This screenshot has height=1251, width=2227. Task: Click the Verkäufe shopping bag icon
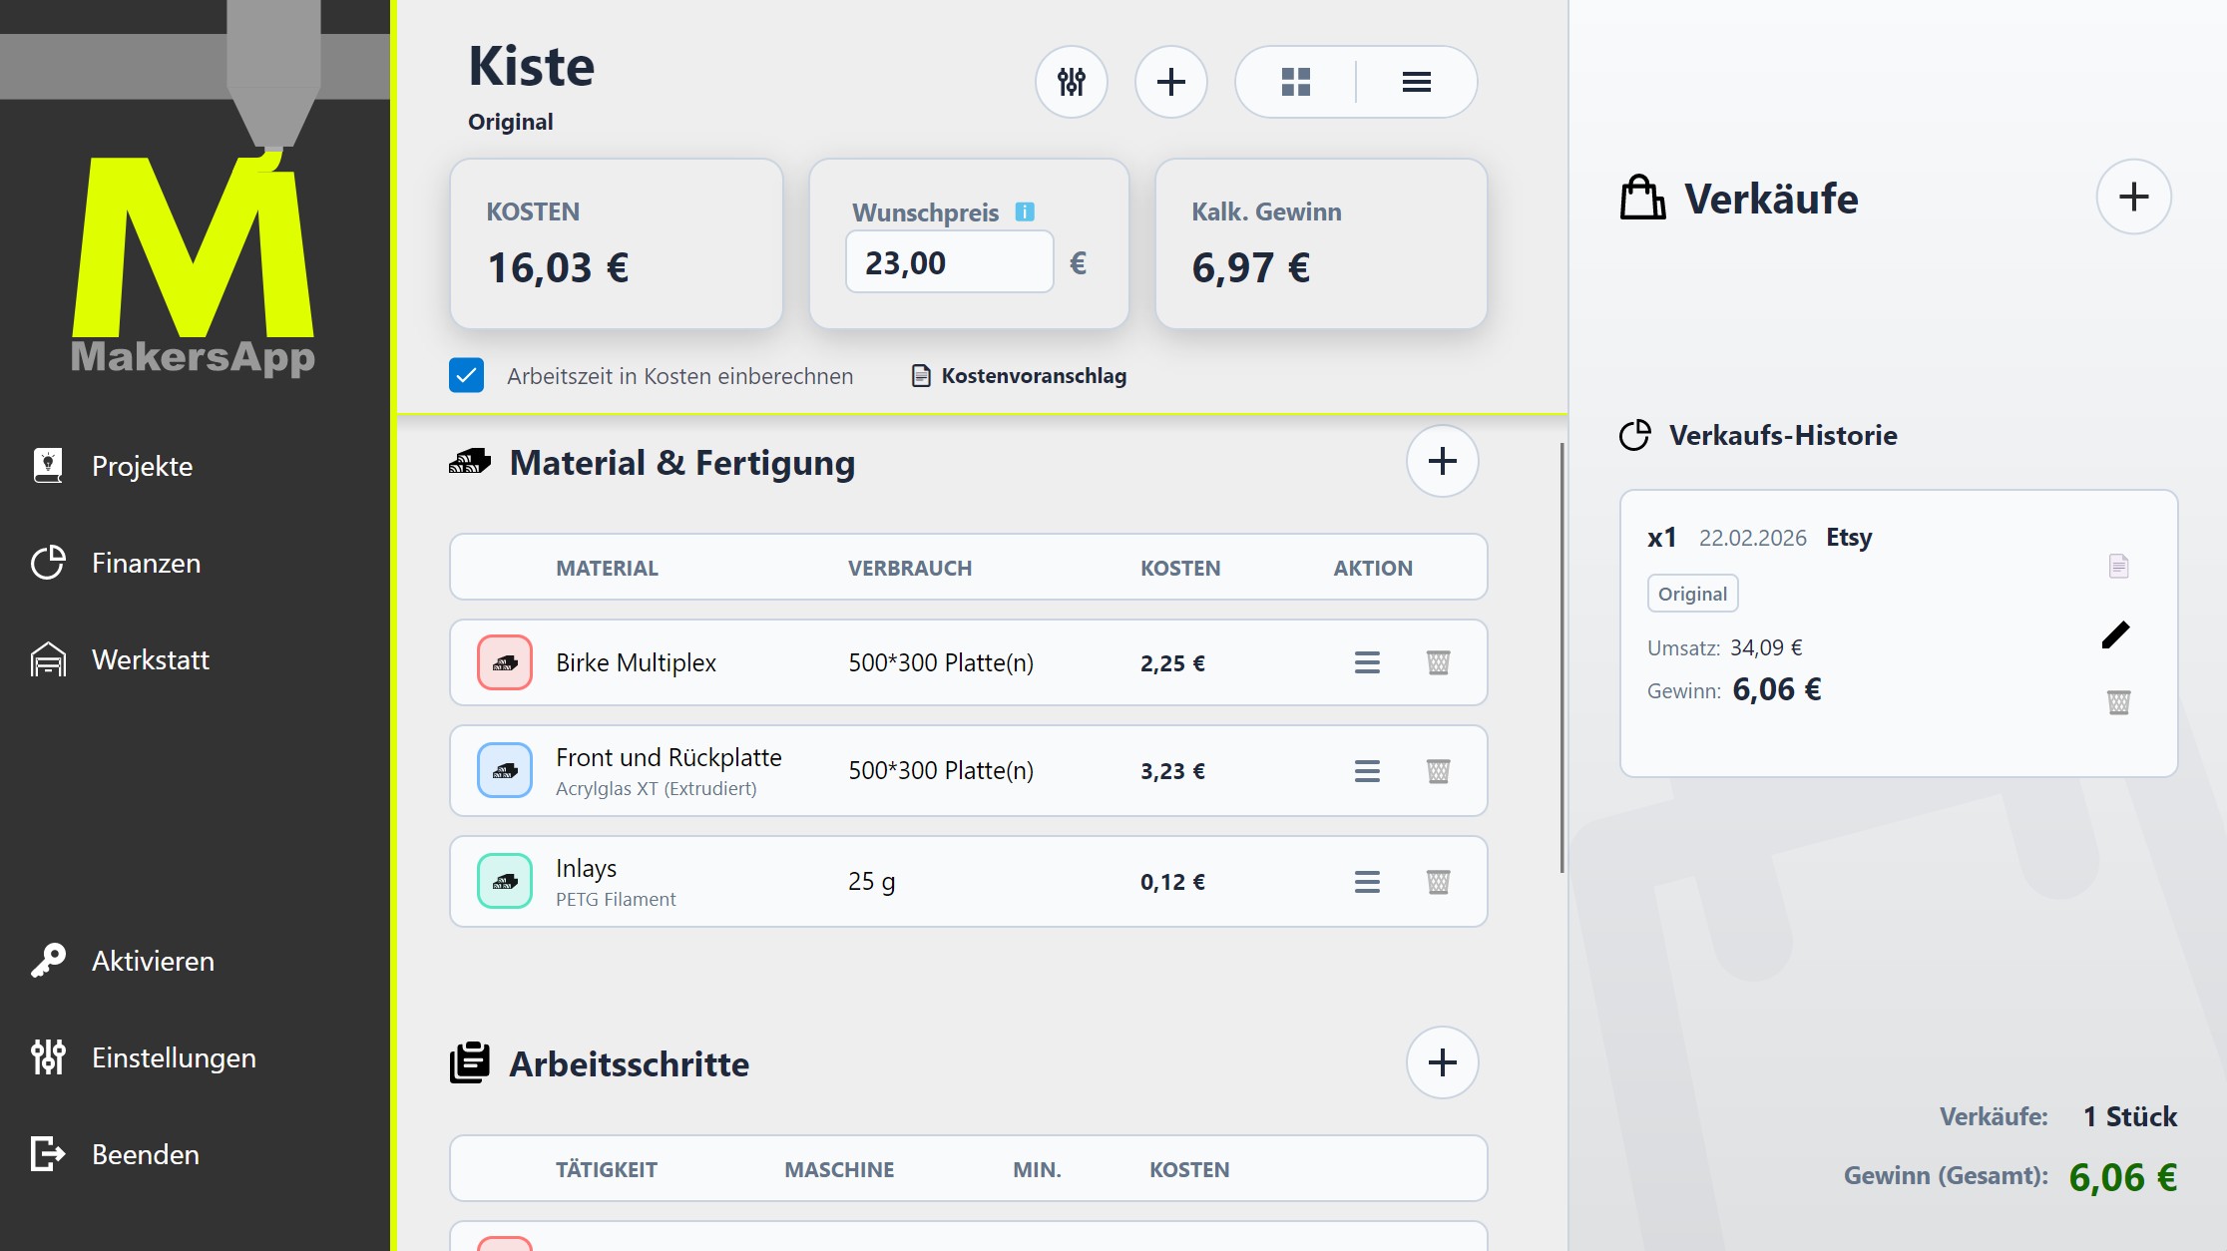point(1642,197)
